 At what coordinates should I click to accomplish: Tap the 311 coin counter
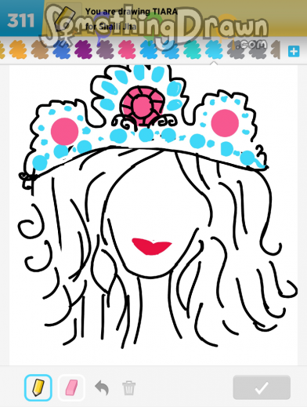21,20
